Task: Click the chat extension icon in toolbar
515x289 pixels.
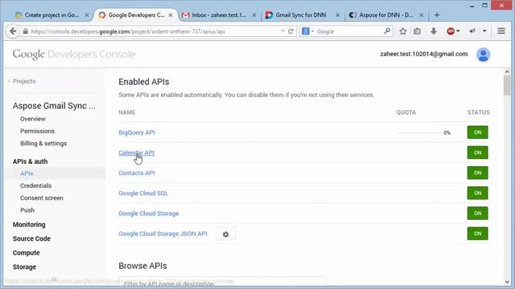Action: 472,31
